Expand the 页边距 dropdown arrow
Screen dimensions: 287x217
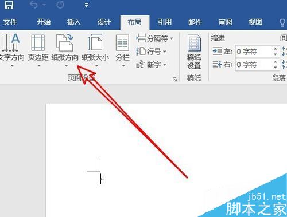coord(39,66)
